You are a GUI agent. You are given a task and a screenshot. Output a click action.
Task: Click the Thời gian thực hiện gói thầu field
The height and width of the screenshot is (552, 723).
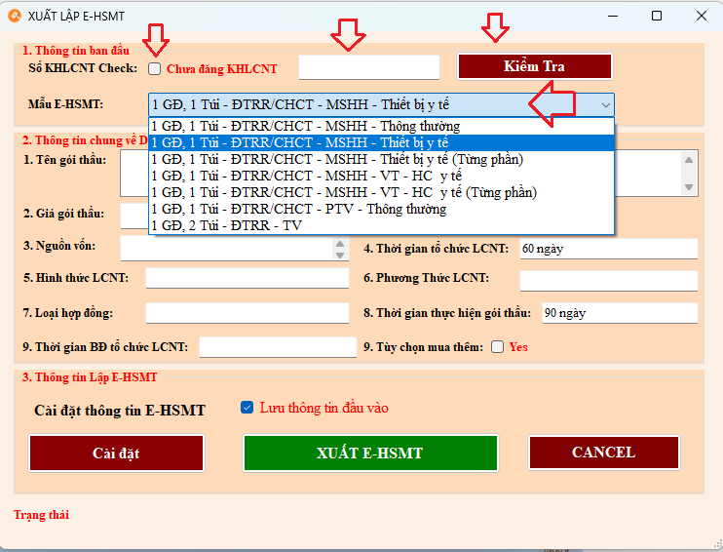(x=619, y=313)
